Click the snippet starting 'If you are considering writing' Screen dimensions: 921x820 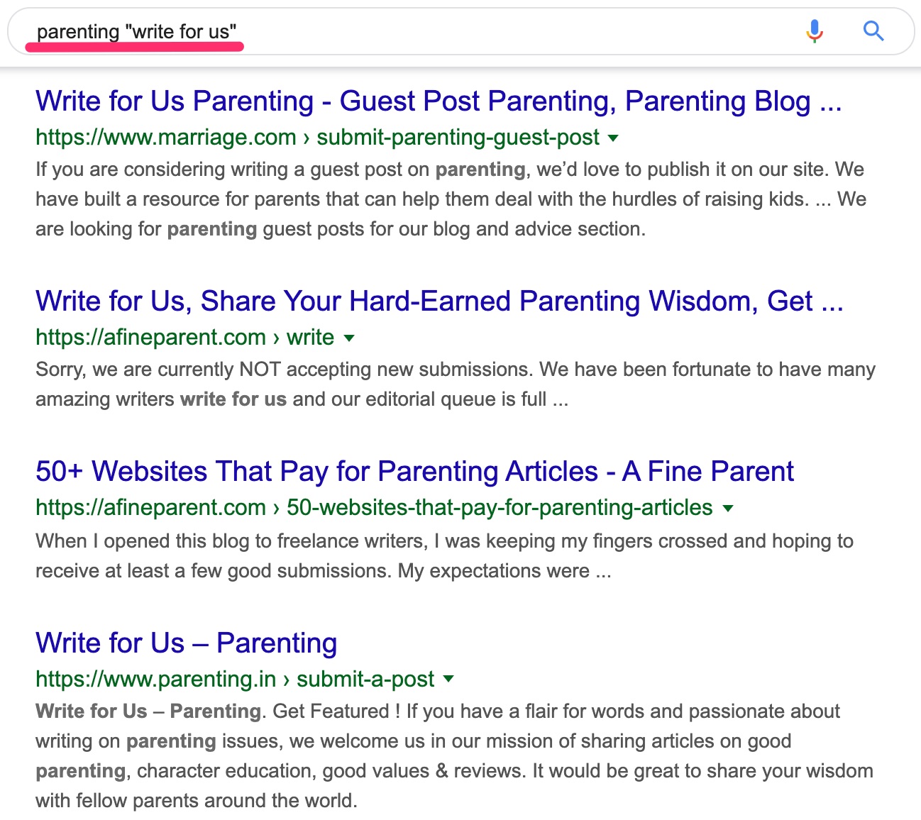[x=451, y=199]
